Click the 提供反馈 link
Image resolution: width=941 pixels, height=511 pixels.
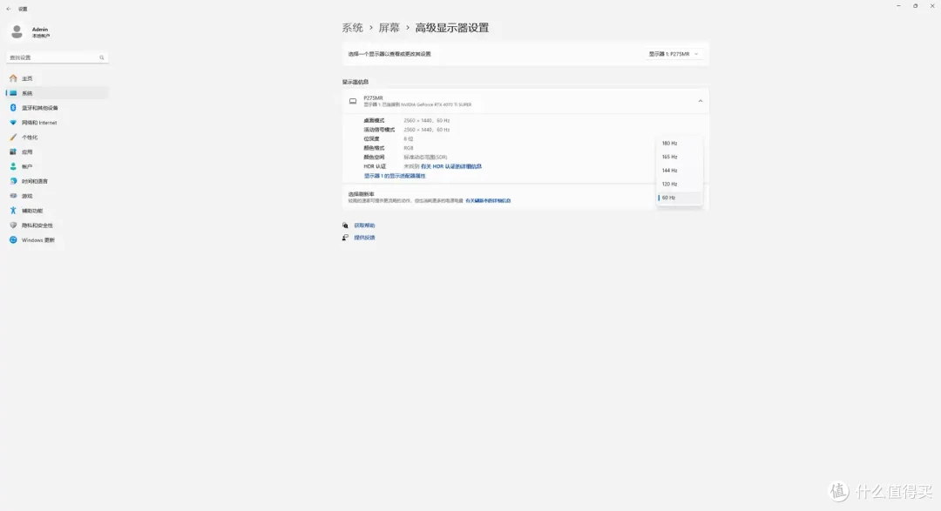[x=364, y=238]
